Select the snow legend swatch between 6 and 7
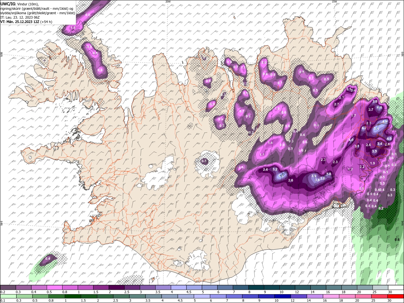The image size is (404, 303). (x=225, y=288)
